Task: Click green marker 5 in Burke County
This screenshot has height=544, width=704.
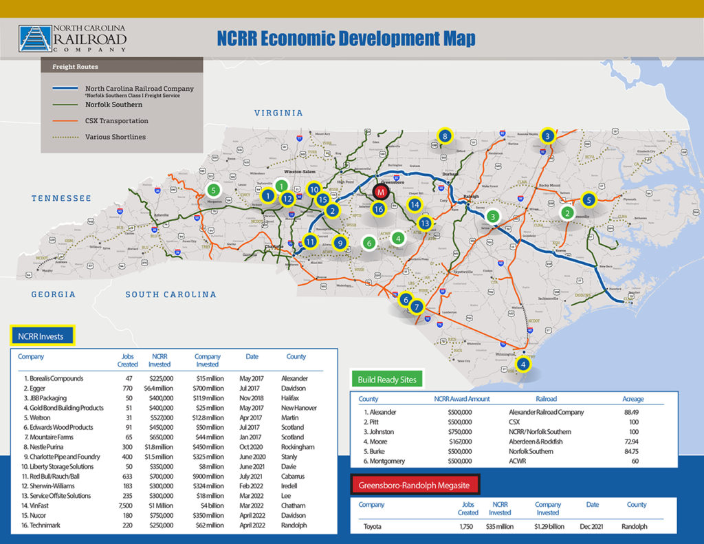Action: (x=213, y=189)
